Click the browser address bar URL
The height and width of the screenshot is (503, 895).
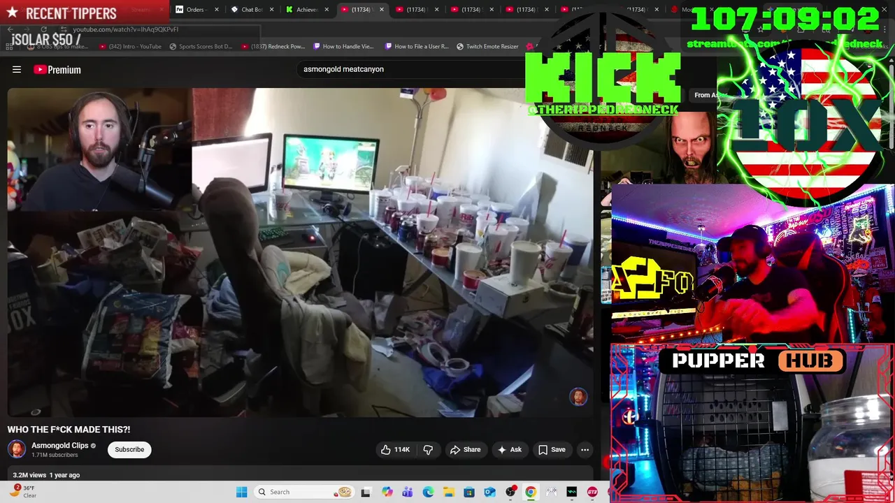(x=126, y=29)
